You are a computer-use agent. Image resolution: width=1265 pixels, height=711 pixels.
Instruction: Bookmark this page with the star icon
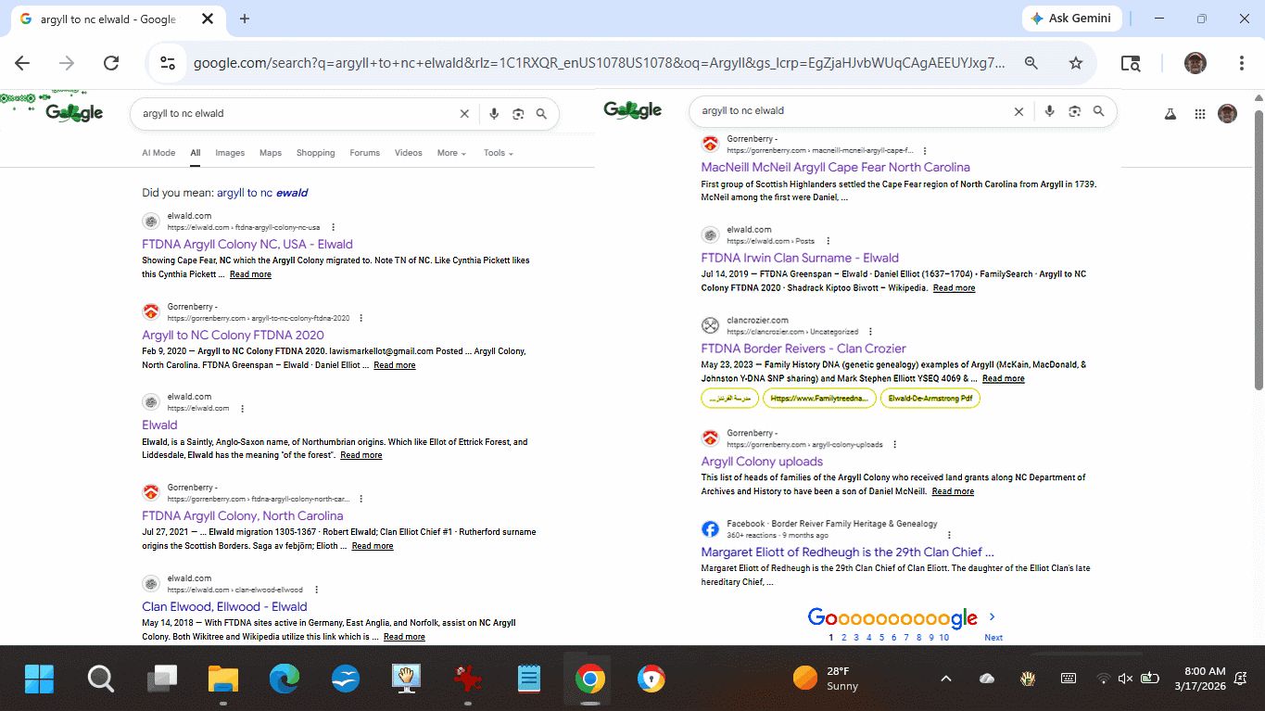[1075, 63]
